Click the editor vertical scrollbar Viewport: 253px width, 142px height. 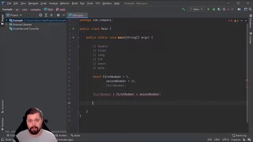point(247,73)
